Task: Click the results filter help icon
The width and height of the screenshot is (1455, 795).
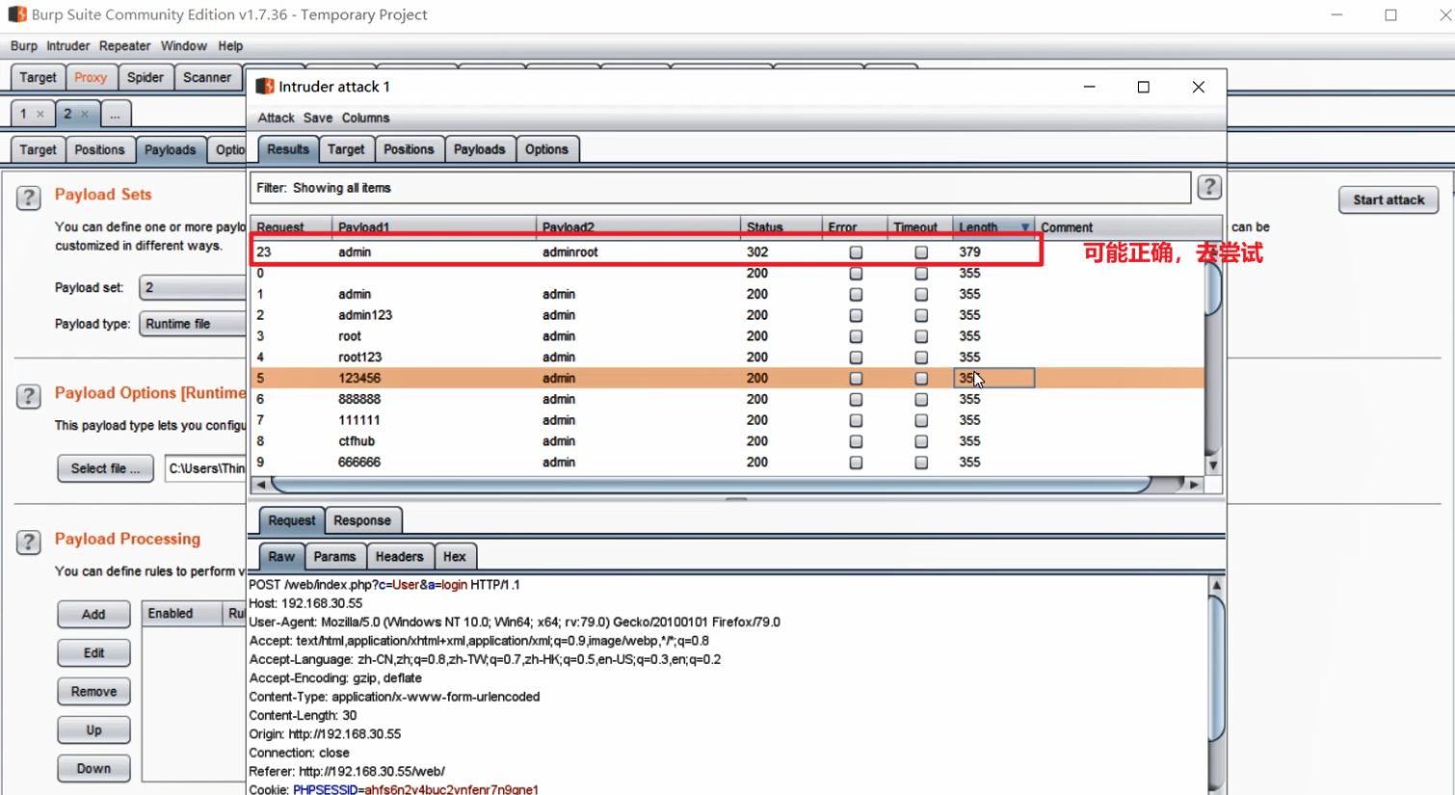Action: pyautogui.click(x=1209, y=187)
